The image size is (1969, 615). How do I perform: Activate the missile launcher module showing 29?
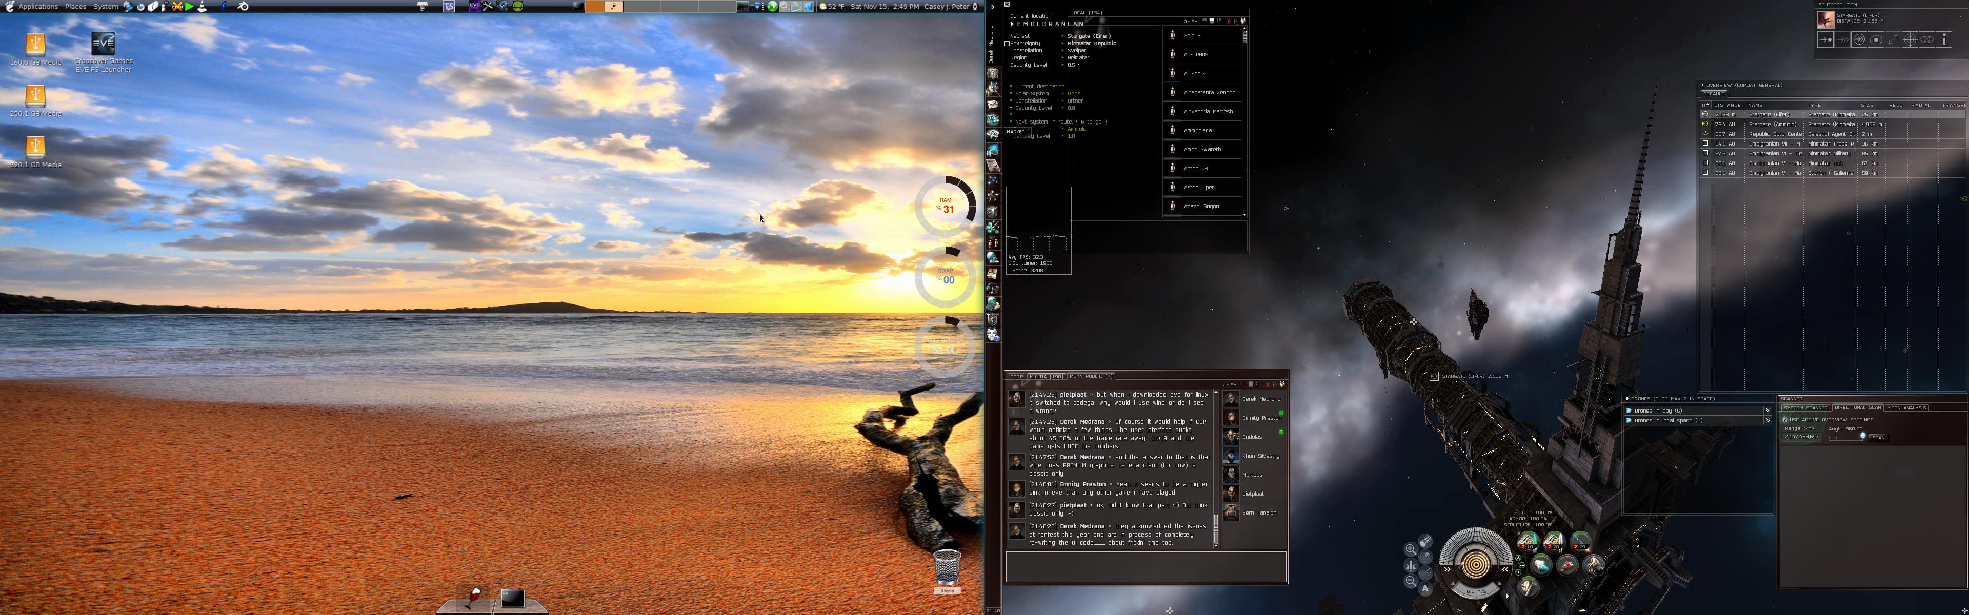point(1581,542)
